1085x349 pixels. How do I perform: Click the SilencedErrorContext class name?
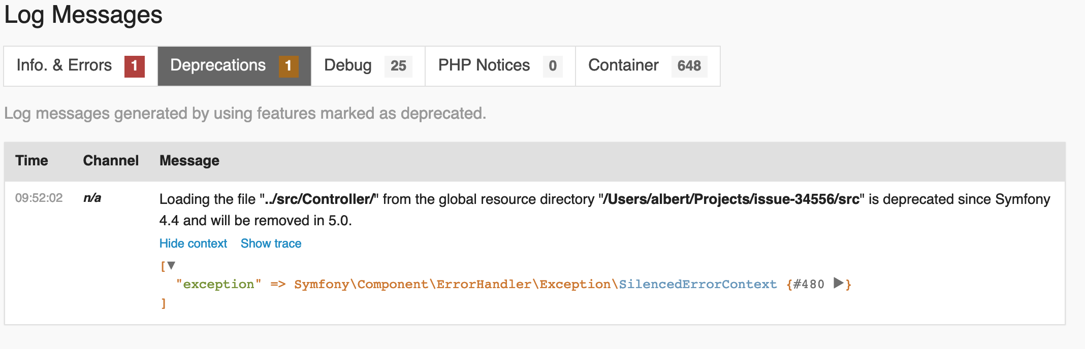click(697, 285)
